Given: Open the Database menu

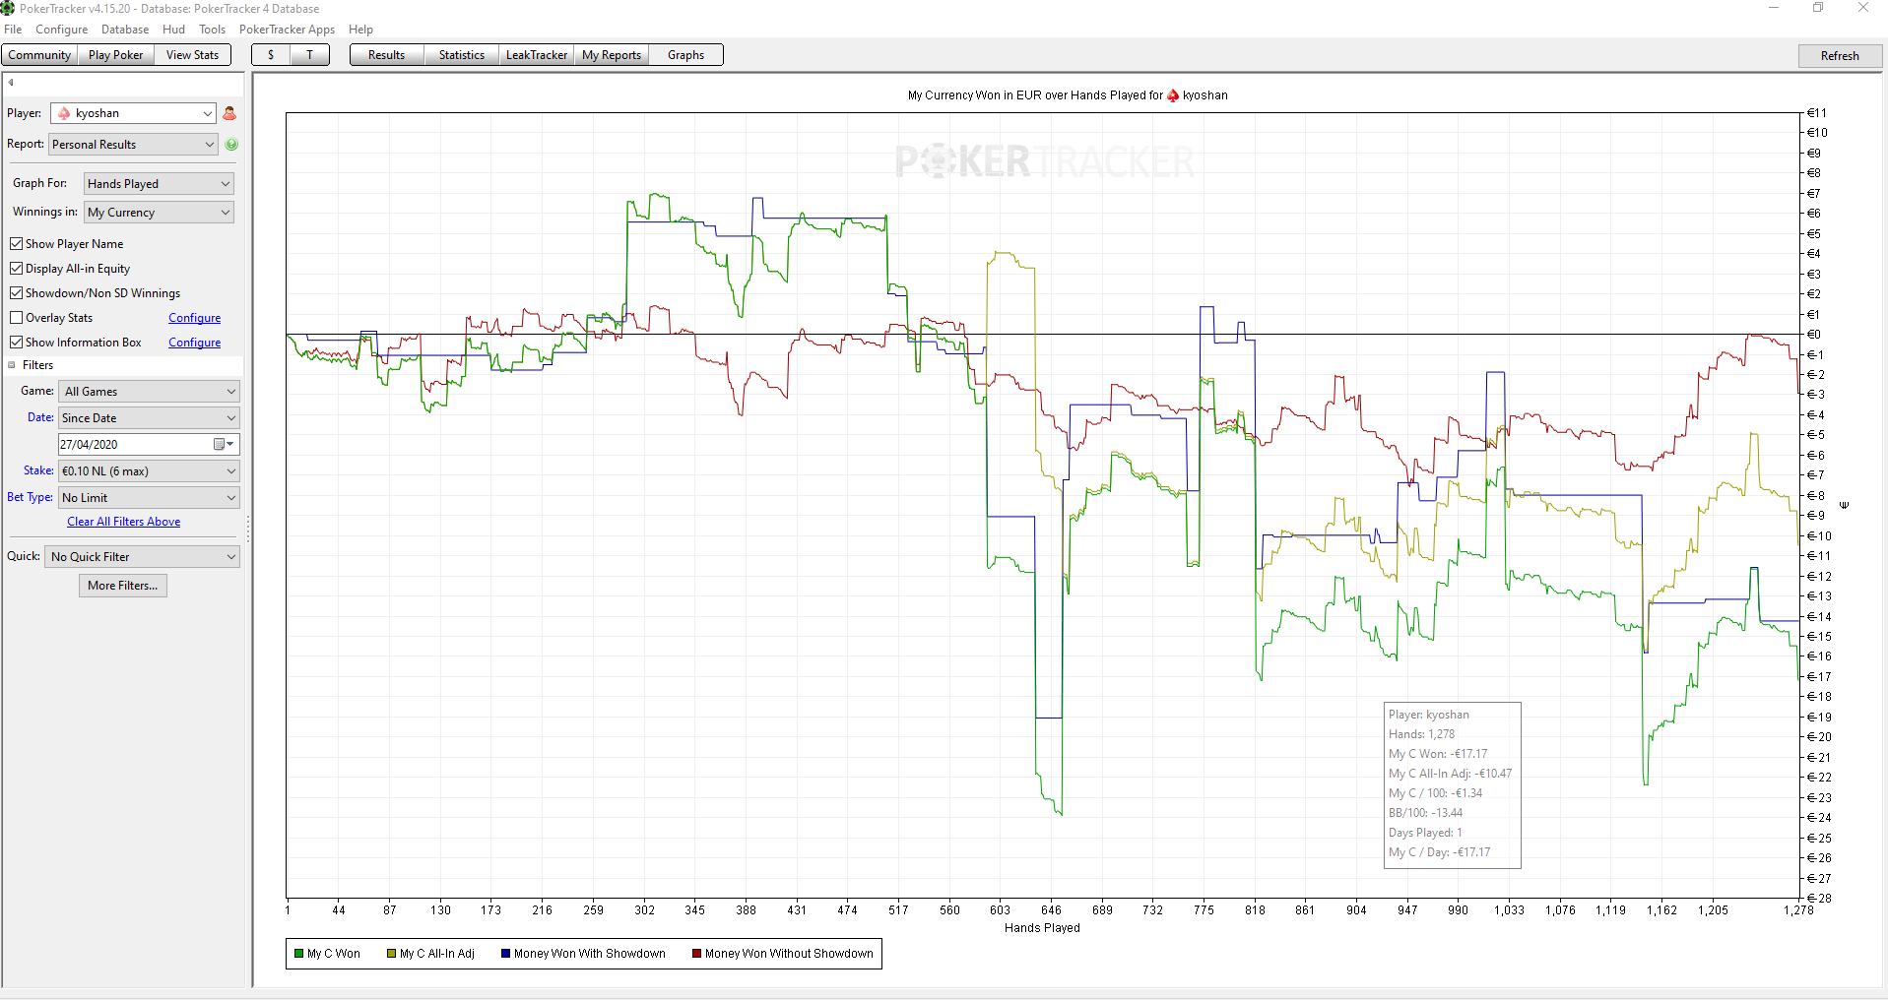Looking at the screenshot, I should pos(125,30).
